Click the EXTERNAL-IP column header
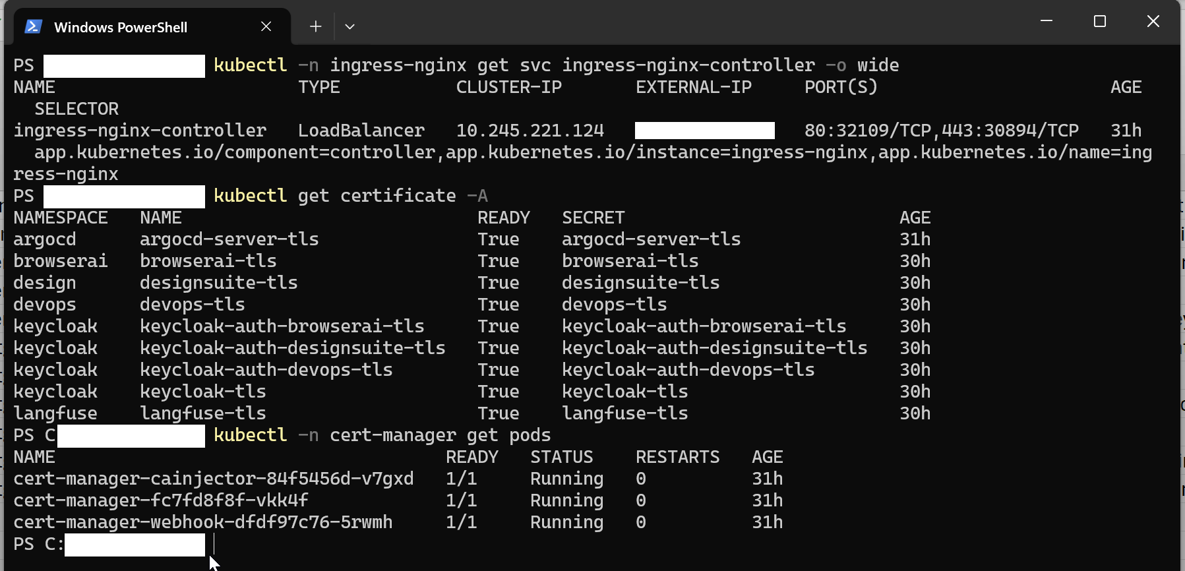The image size is (1185, 571). point(694,87)
